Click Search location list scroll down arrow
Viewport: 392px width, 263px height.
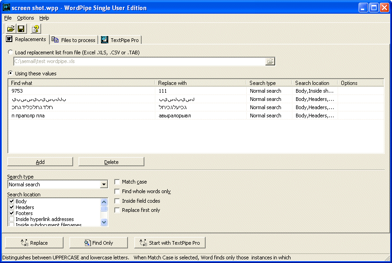[104, 222]
